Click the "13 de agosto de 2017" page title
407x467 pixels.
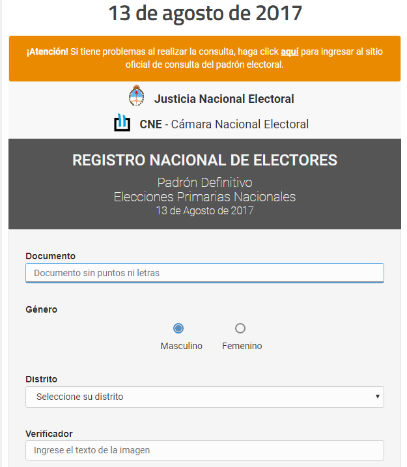pos(204,13)
